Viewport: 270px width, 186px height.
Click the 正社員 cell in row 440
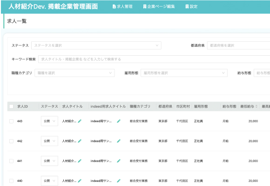[198, 181]
